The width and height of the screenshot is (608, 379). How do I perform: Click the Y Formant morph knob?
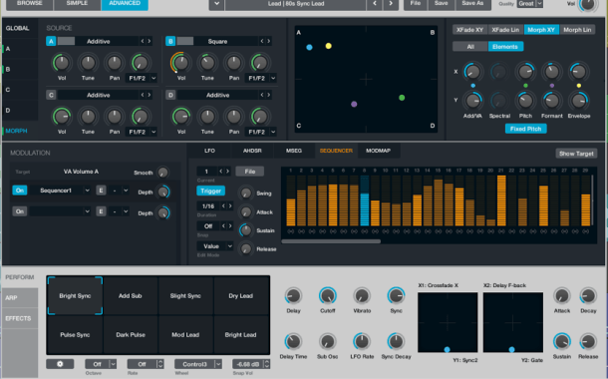[x=552, y=101]
